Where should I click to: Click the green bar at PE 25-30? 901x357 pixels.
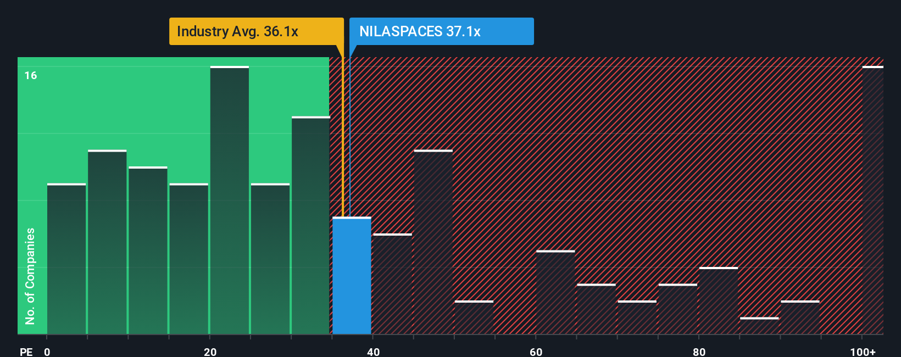270,259
